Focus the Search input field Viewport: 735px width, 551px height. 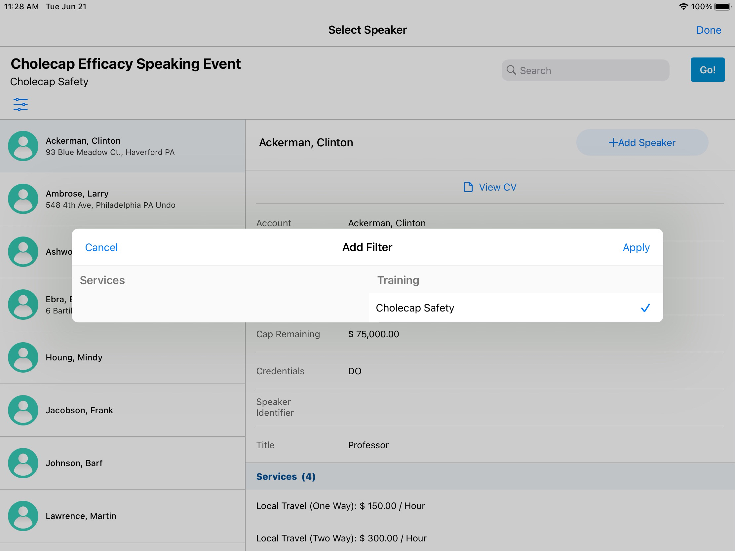[592, 70]
